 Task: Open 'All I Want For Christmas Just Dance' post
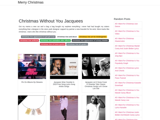click(126, 25)
